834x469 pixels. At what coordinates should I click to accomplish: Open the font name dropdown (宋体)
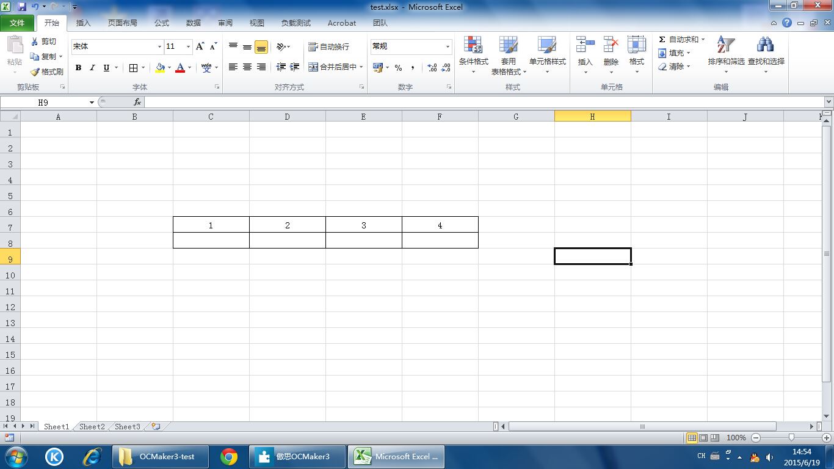[x=159, y=46]
